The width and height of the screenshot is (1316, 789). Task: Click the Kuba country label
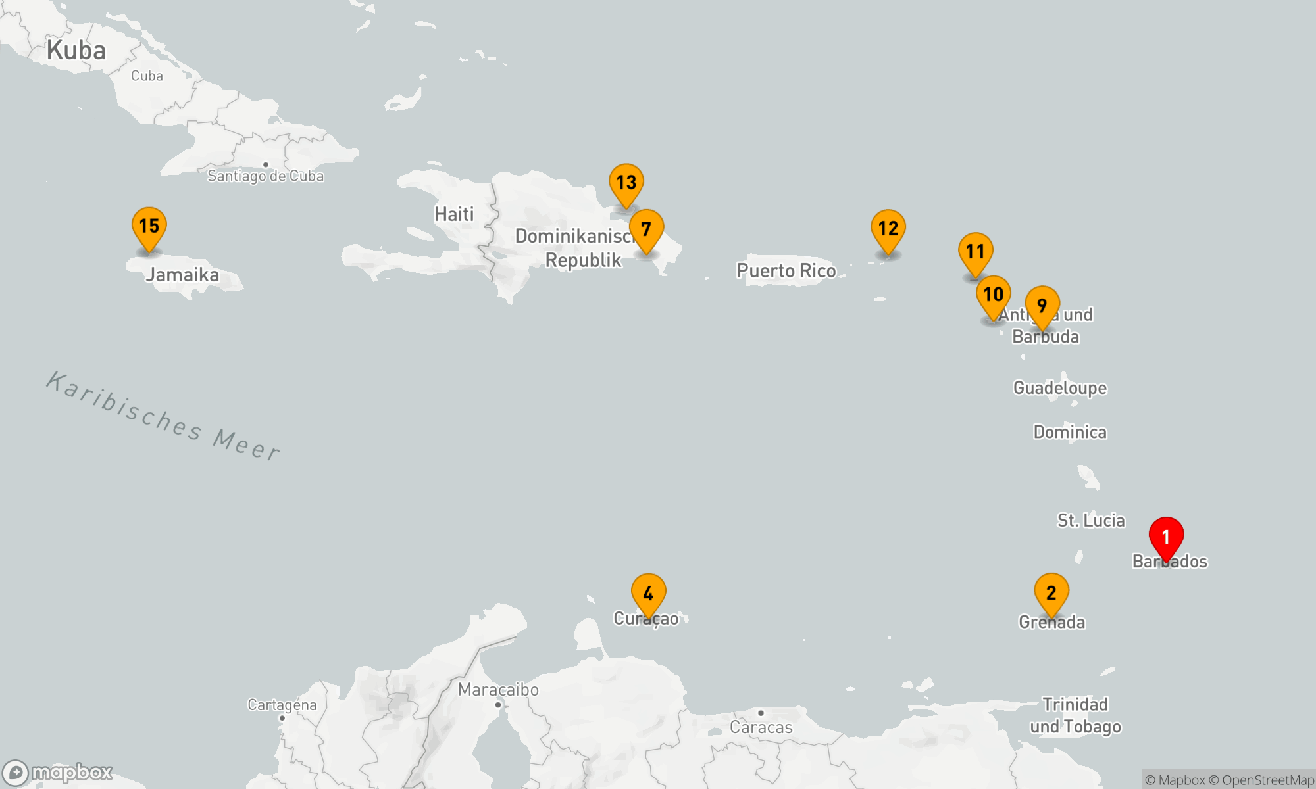[76, 51]
